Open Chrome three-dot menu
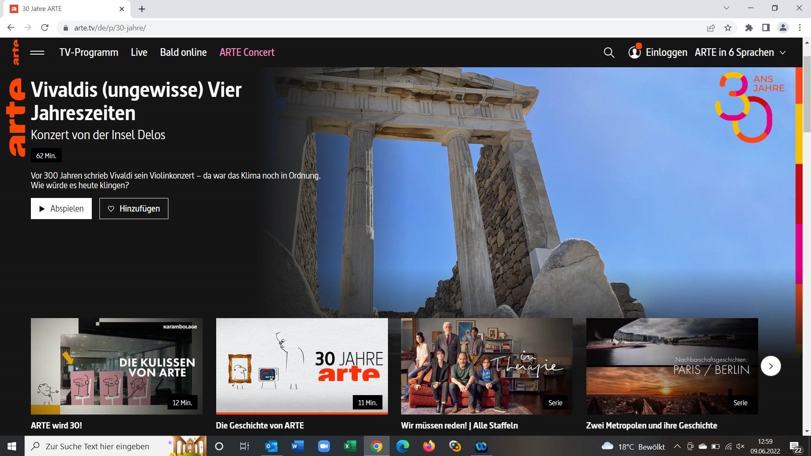 pos(800,28)
